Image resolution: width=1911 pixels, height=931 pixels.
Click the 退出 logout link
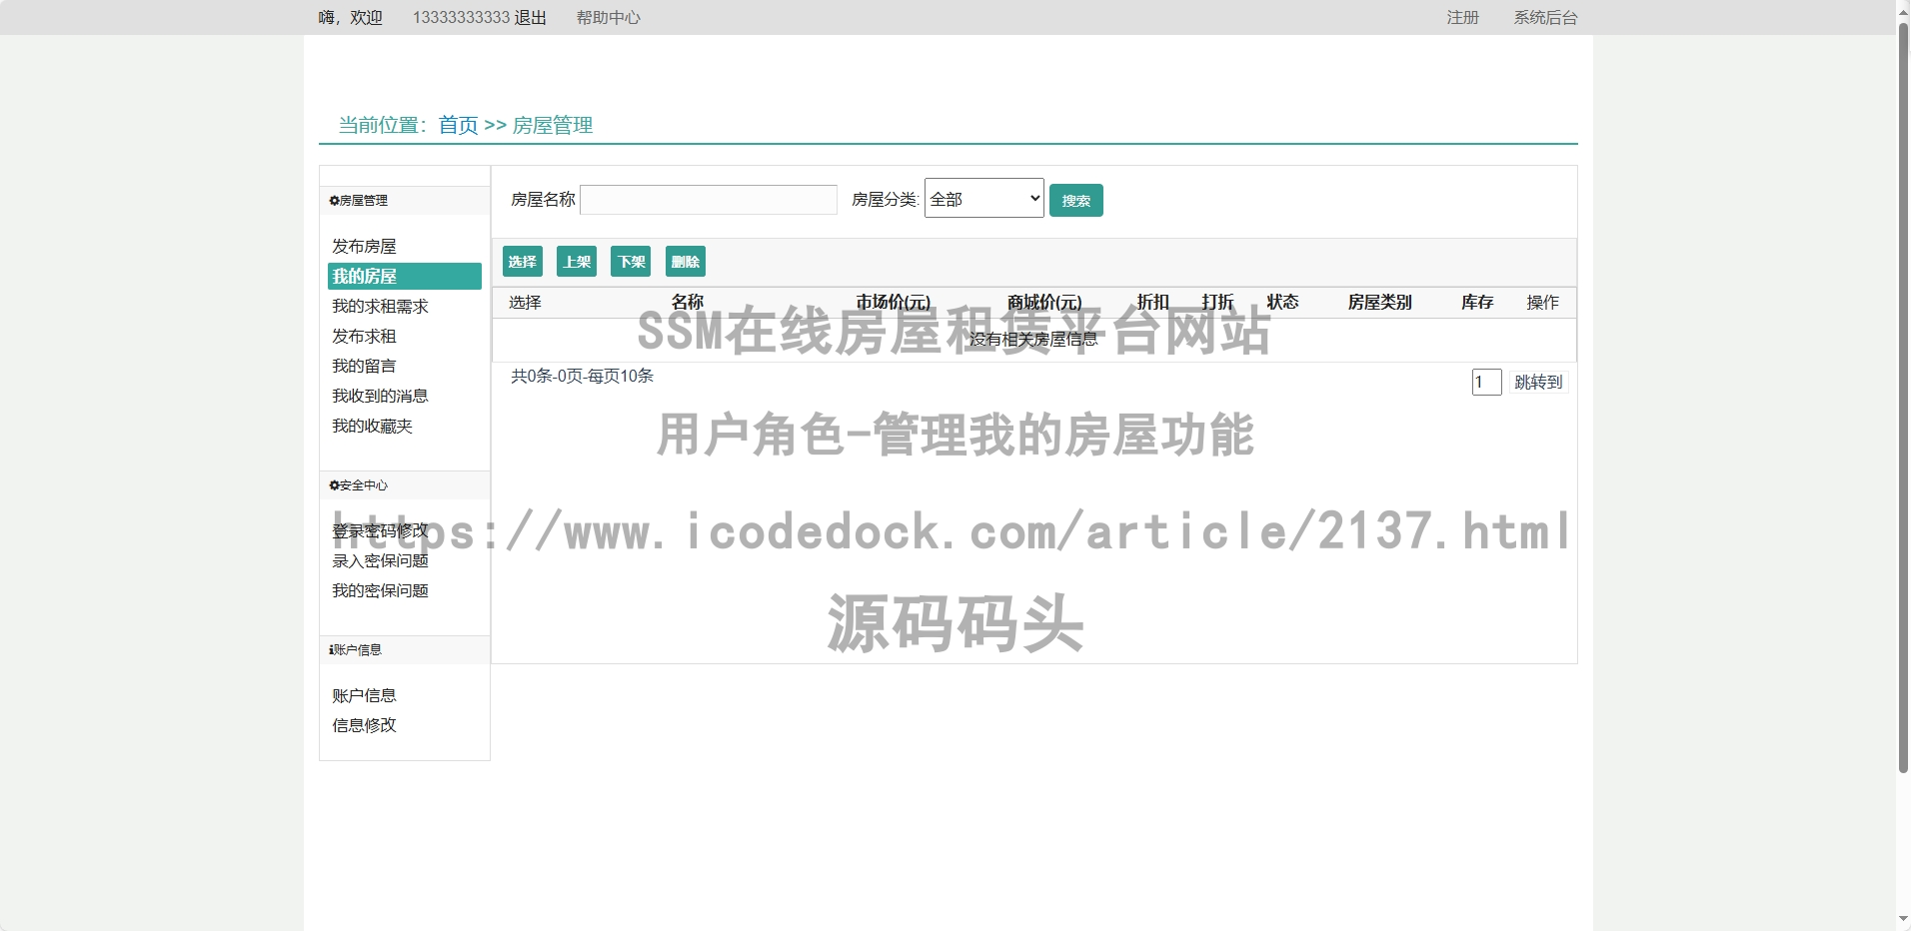pyautogui.click(x=531, y=18)
